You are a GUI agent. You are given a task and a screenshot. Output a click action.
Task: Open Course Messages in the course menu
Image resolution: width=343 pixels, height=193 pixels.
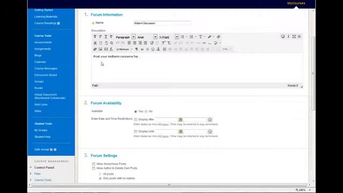click(46, 69)
